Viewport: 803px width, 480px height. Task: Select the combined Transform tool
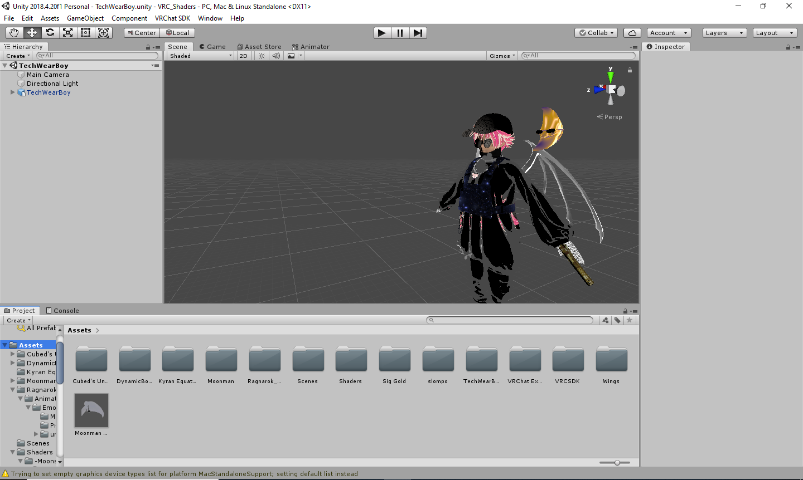coord(104,33)
